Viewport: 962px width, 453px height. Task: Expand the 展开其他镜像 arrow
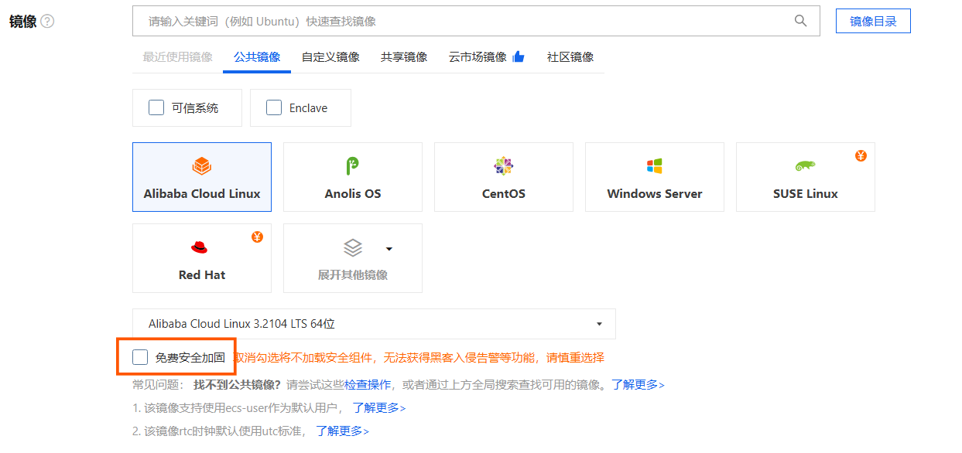(x=389, y=249)
